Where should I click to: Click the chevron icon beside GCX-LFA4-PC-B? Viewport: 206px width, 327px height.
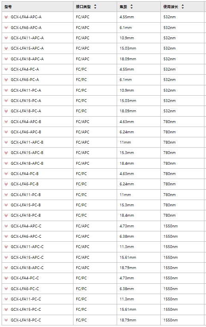coord(6,174)
